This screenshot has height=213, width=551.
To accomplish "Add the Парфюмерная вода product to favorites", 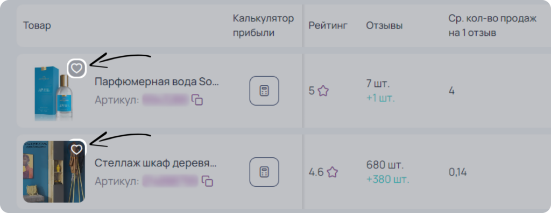I will point(76,68).
